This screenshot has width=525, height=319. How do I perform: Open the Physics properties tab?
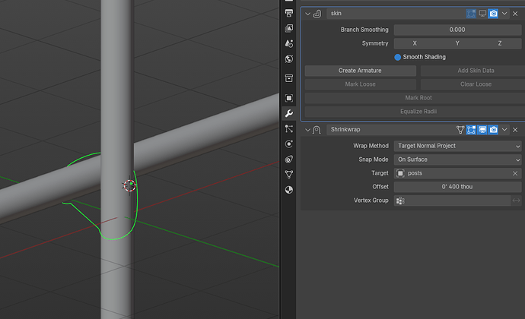click(288, 144)
